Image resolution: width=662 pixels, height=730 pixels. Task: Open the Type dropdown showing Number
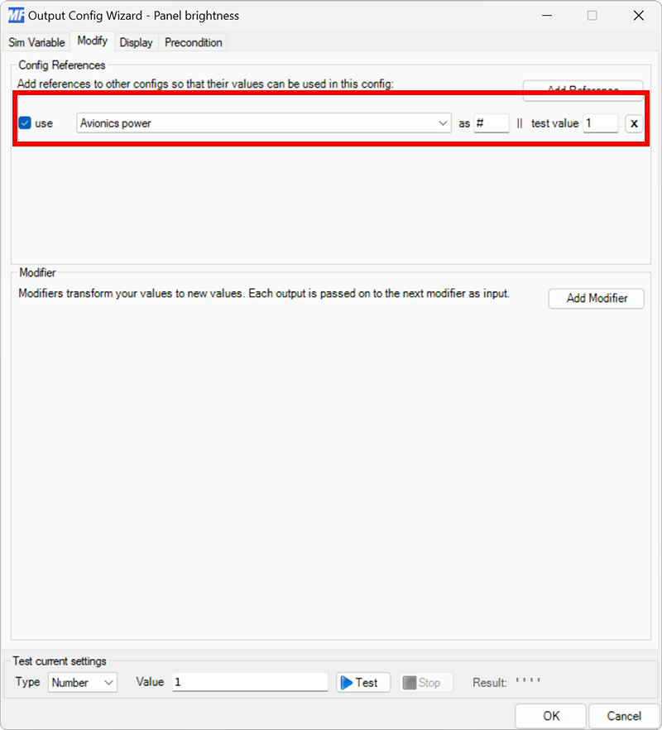pos(82,682)
